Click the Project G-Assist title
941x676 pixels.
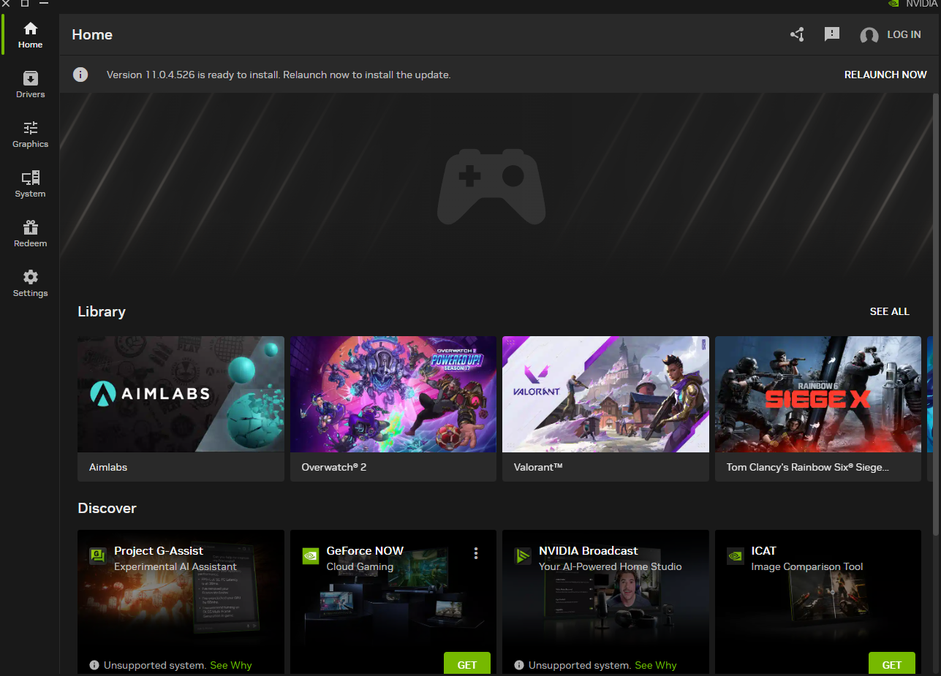[x=159, y=551]
